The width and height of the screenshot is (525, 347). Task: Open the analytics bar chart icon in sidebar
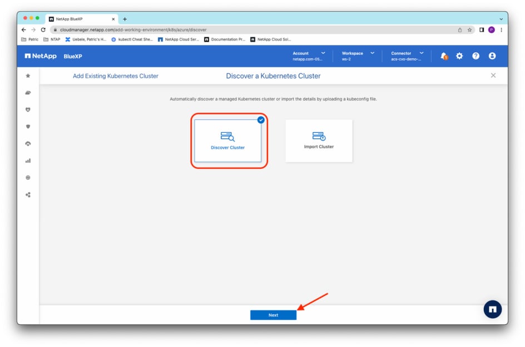click(x=28, y=161)
